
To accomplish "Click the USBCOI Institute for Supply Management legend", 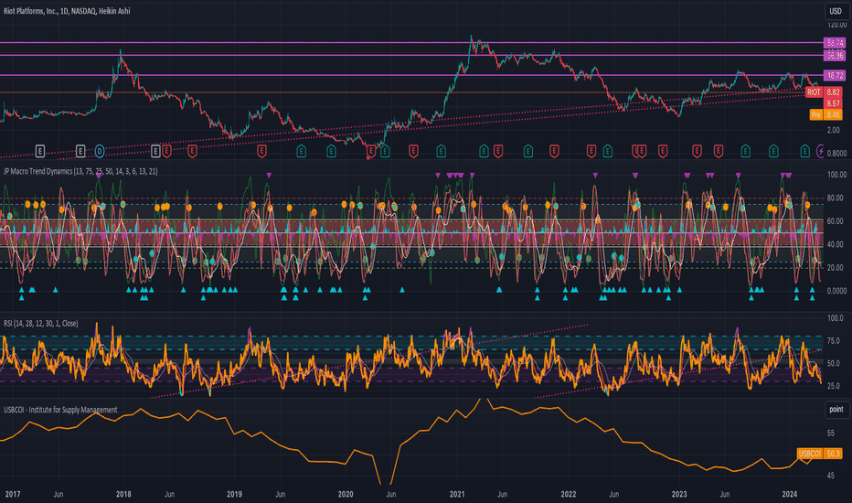I will click(x=60, y=410).
